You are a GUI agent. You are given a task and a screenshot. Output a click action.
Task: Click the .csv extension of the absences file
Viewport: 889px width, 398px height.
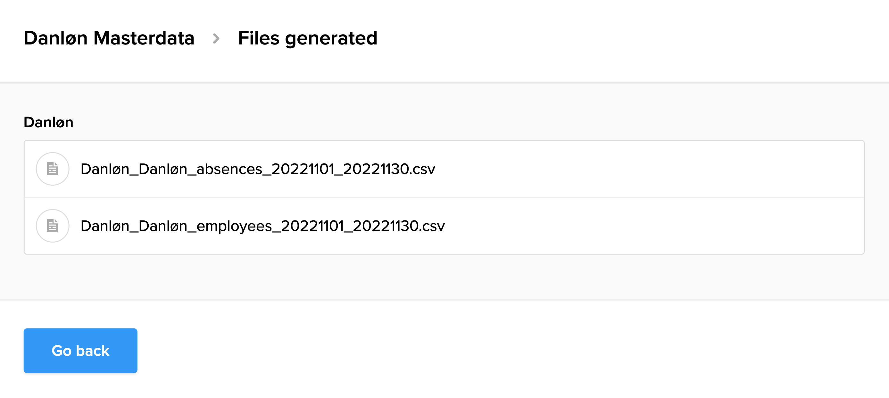pyautogui.click(x=423, y=169)
